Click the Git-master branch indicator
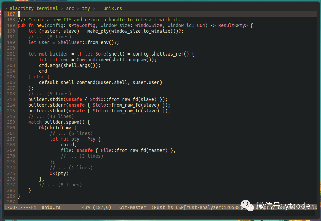Viewport: 321px width, 221px height. tap(132, 207)
